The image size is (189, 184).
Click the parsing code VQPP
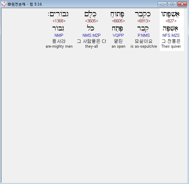pyautogui.click(x=118, y=35)
